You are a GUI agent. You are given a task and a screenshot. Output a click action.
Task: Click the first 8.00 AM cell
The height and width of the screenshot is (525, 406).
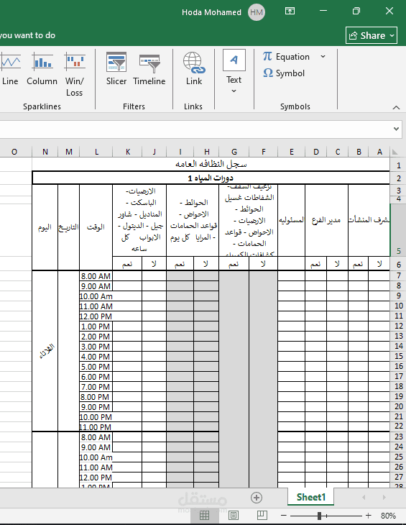click(x=96, y=276)
